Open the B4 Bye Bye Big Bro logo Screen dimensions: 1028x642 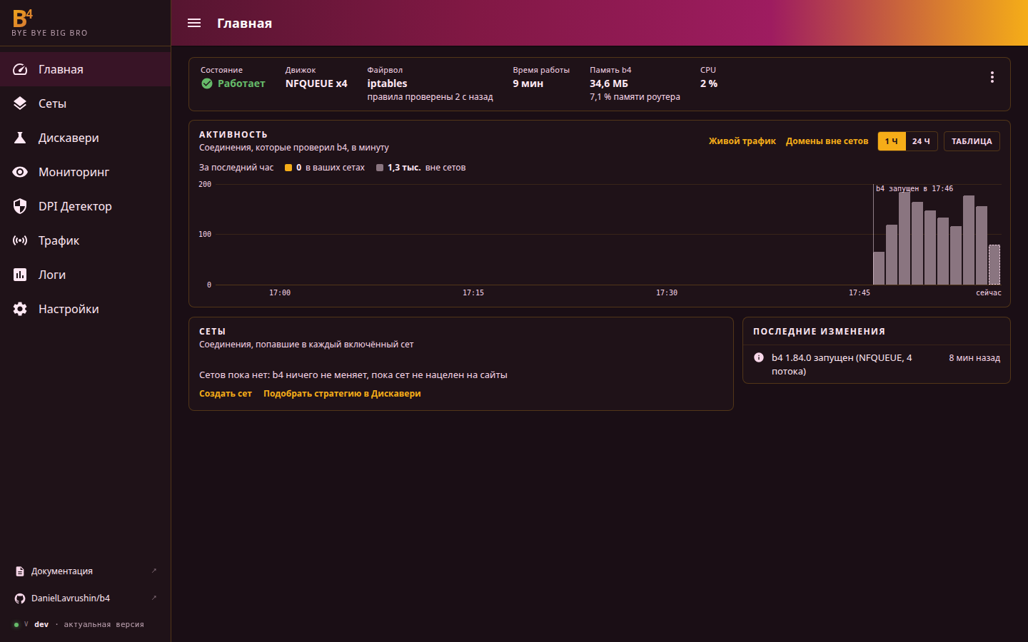coord(49,23)
